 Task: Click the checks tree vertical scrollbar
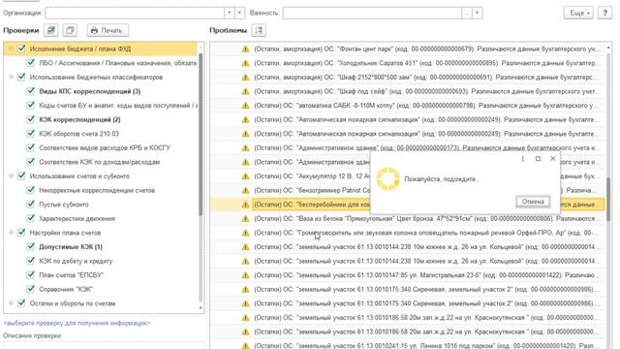pyautogui.click(x=201, y=135)
